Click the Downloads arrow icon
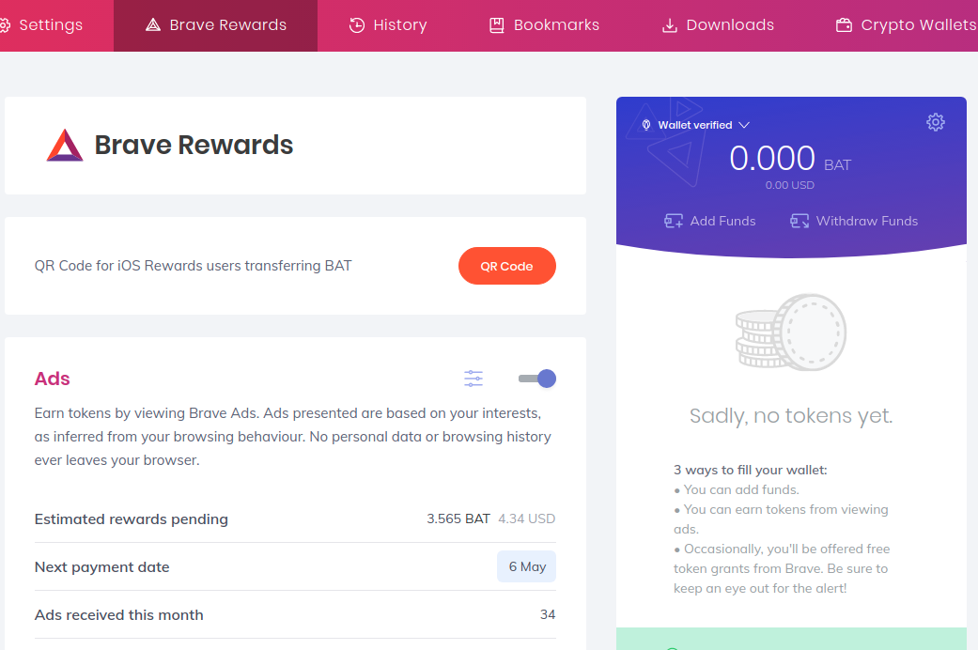978x650 pixels. pyautogui.click(x=670, y=25)
